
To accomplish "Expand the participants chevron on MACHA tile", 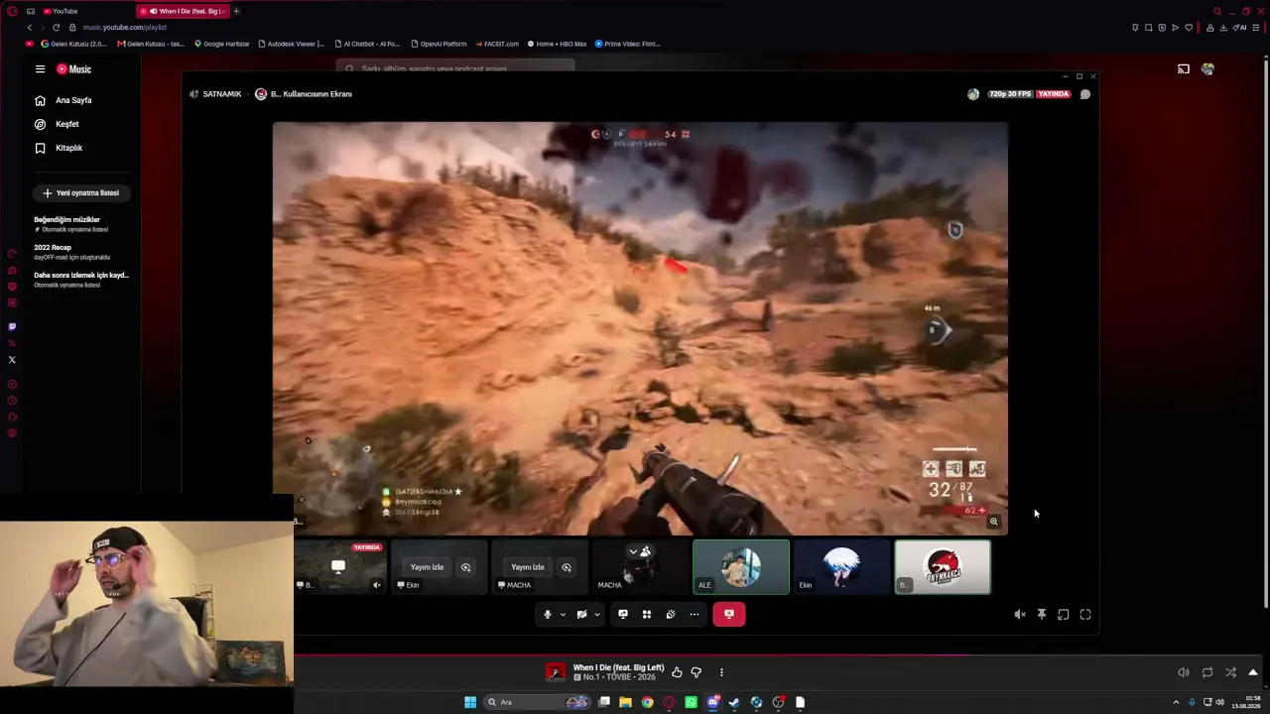I will click(633, 551).
